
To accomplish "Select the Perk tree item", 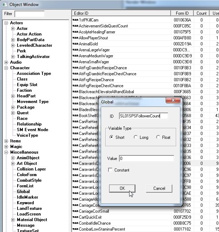I will click(x=21, y=51).
